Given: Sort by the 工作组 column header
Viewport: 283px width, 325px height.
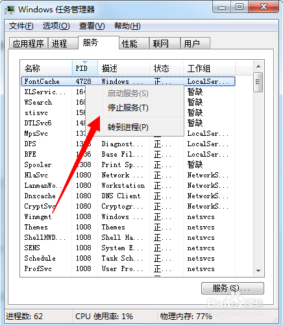Looking at the screenshot, I should tap(210, 68).
